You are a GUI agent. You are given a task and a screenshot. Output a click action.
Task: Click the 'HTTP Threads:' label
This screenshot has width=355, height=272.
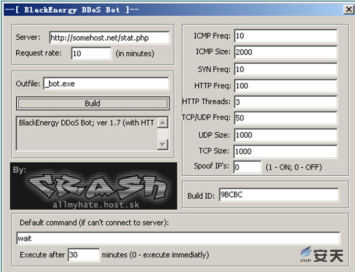tap(206, 101)
